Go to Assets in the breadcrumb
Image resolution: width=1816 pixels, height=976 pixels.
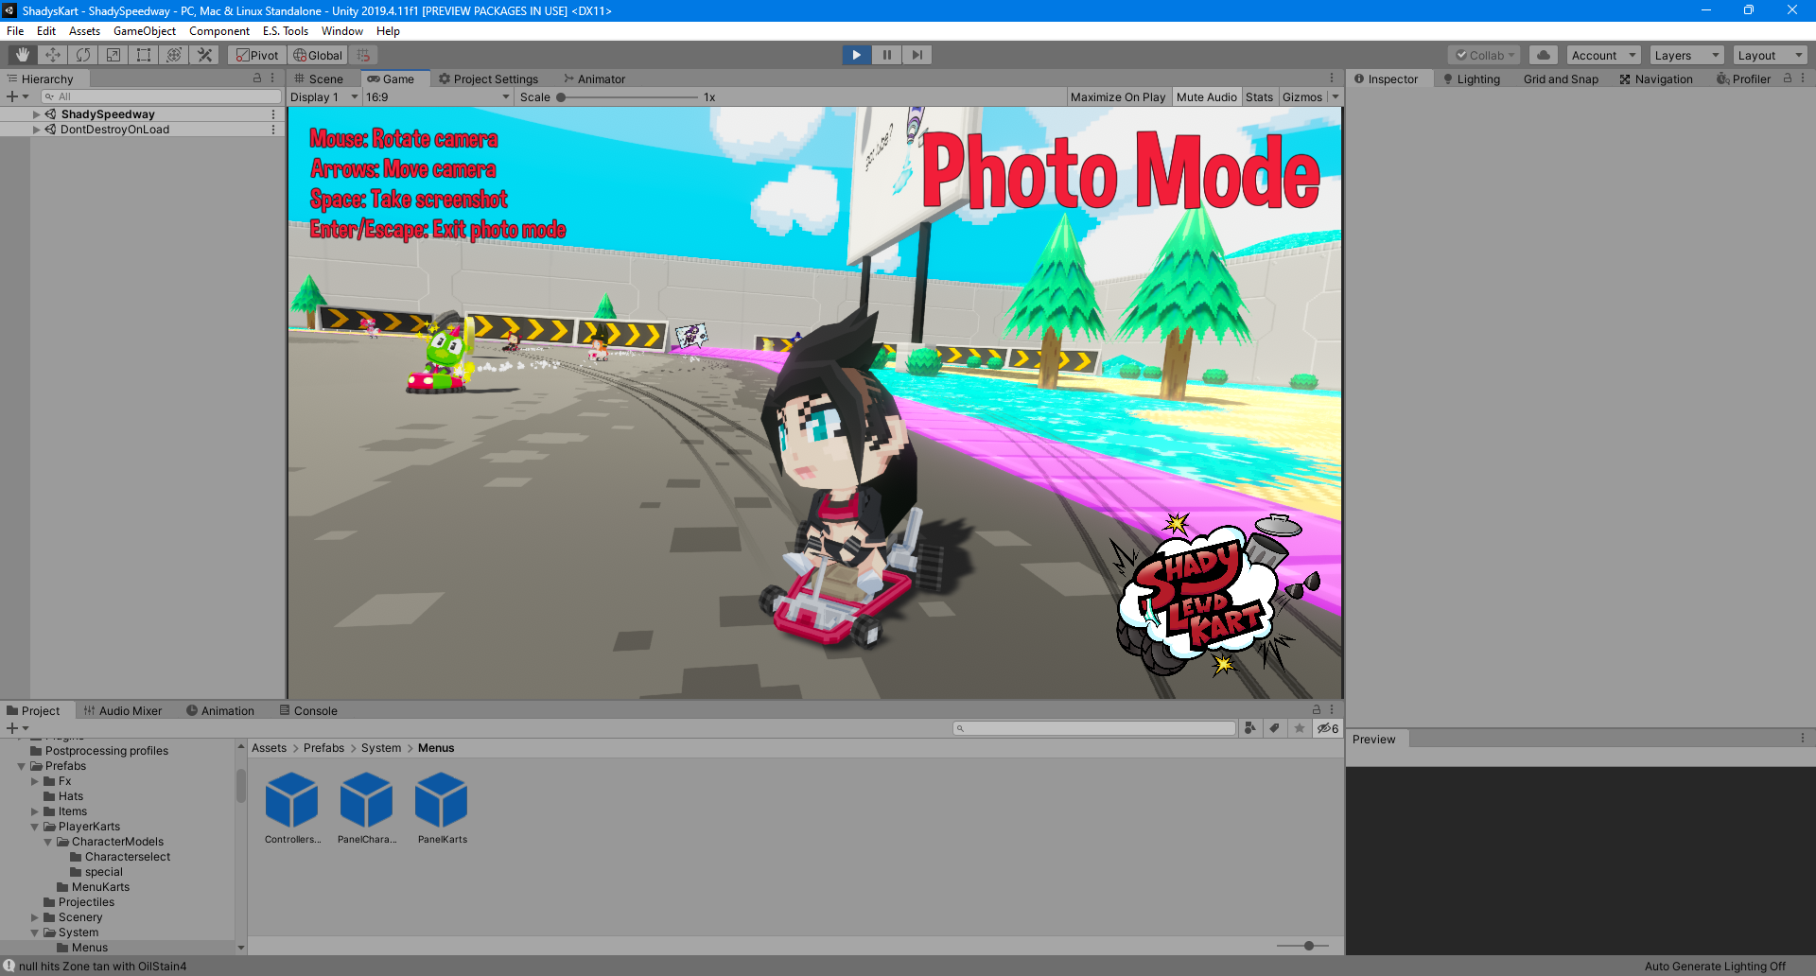pos(269,747)
